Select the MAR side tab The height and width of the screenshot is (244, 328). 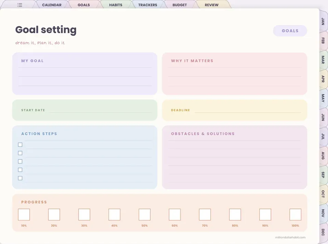324,60
